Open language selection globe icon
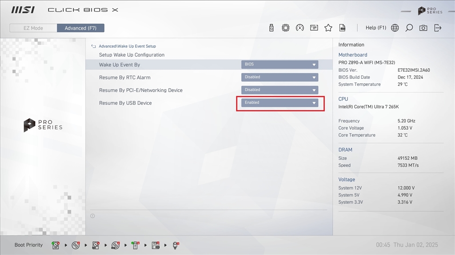 395,28
